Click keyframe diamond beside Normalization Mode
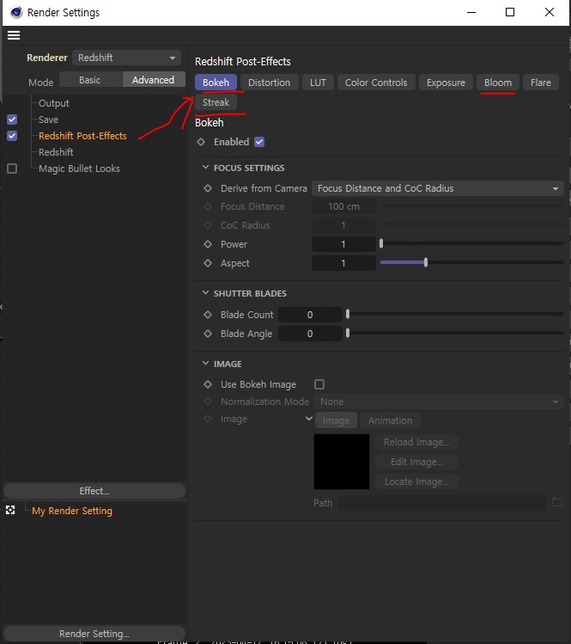The image size is (571, 644). click(208, 402)
